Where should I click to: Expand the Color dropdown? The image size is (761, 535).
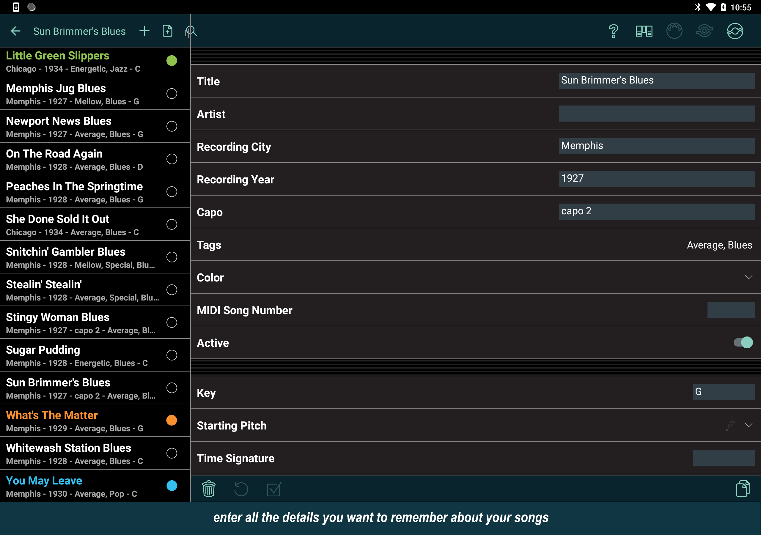tap(749, 277)
